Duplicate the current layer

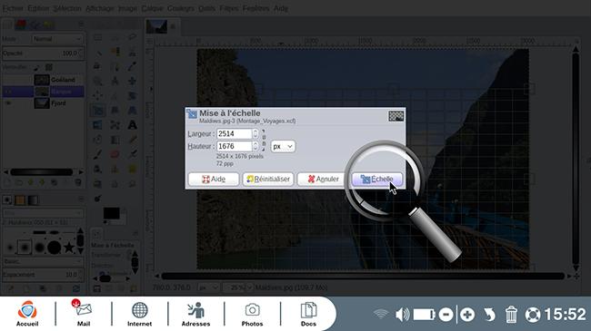tap(55, 182)
